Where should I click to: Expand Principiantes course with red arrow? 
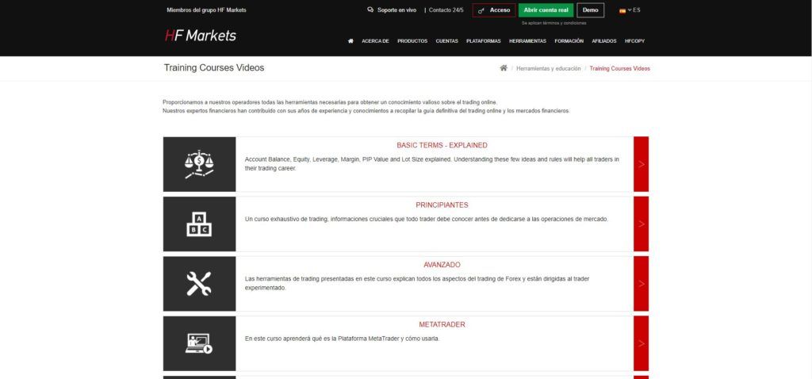click(x=641, y=224)
